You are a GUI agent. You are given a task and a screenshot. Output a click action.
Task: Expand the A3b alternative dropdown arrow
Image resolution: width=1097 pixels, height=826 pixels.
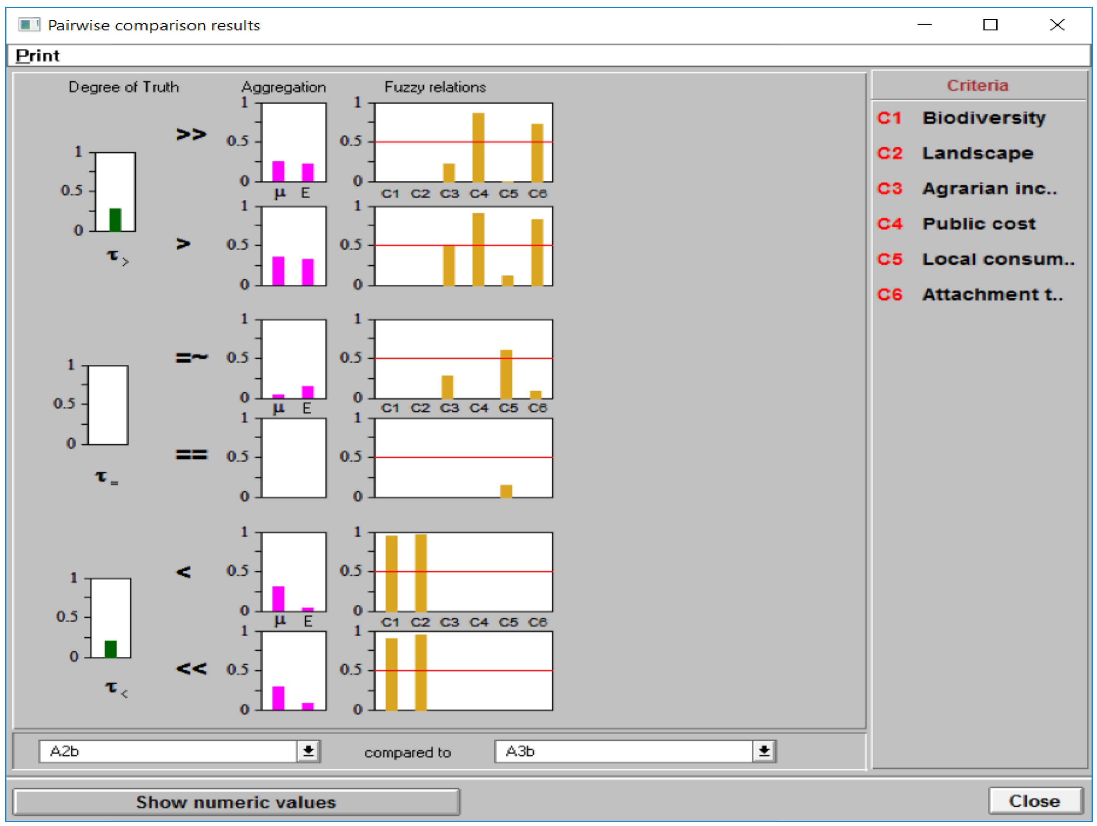point(764,751)
